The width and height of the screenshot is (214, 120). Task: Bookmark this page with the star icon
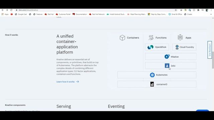pyautogui.click(x=176, y=10)
